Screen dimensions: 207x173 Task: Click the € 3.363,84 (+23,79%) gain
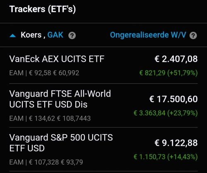pyautogui.click(x=166, y=113)
